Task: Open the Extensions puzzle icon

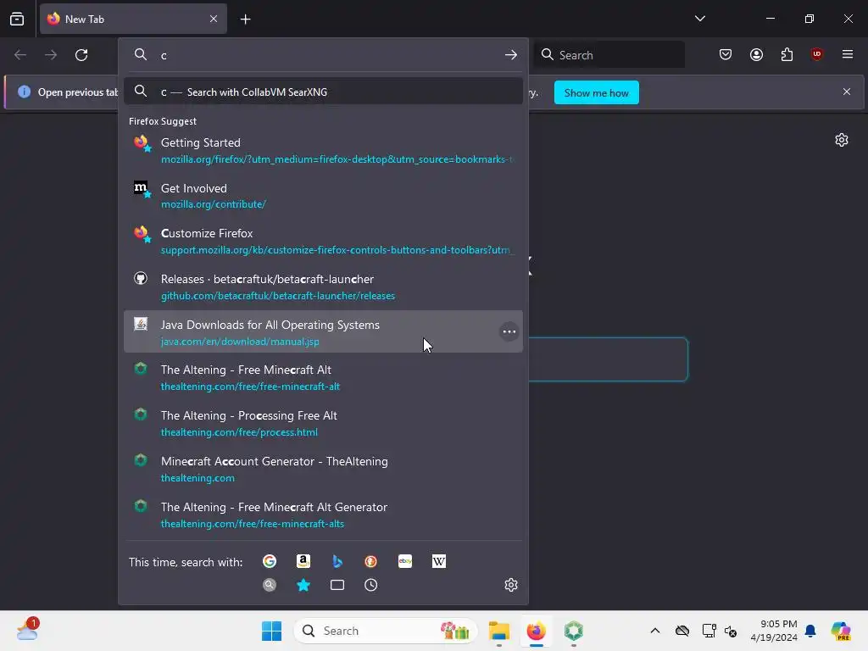Action: [x=787, y=54]
